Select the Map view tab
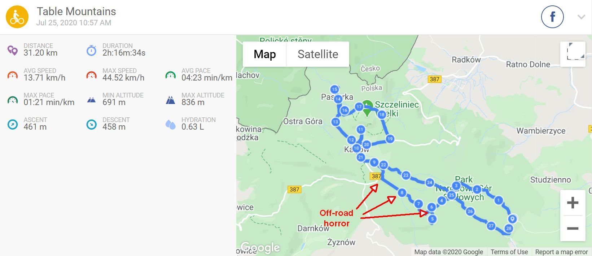The image size is (592, 256). pos(265,54)
